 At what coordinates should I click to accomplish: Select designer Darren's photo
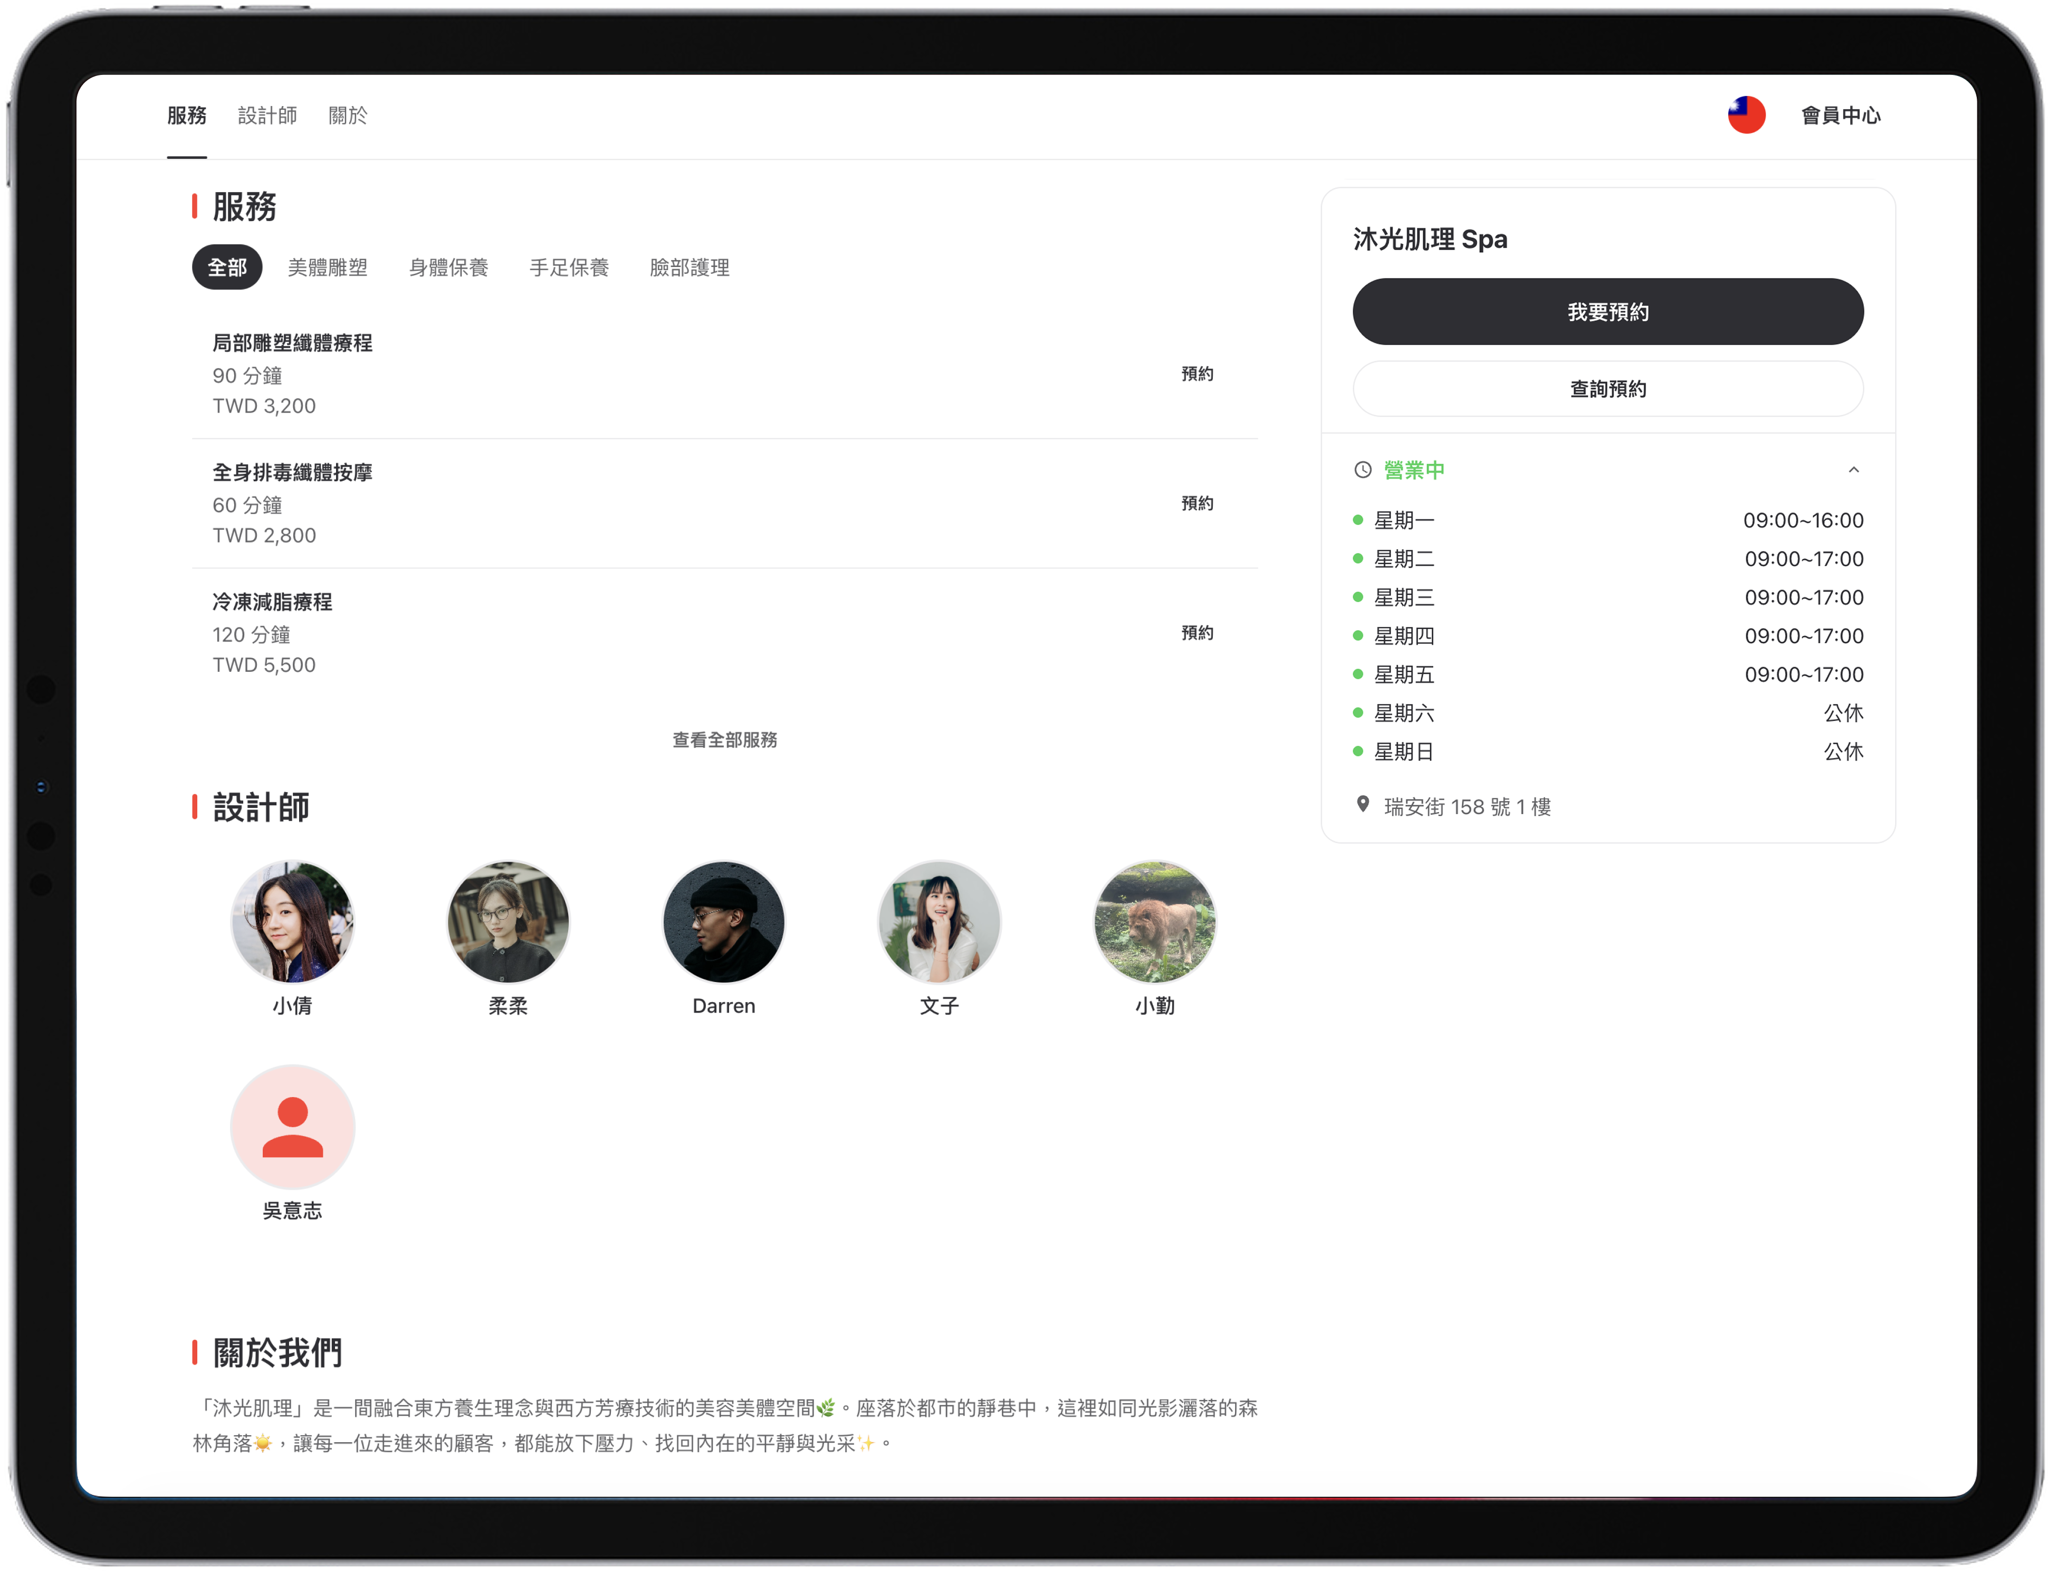pyautogui.click(x=723, y=922)
